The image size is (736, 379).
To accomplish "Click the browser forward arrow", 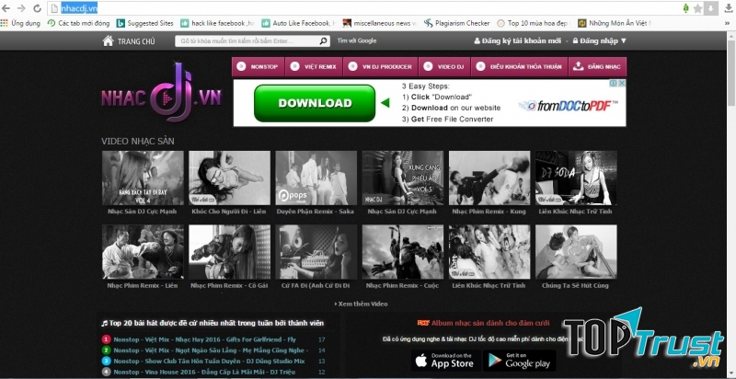I will pos(20,8).
